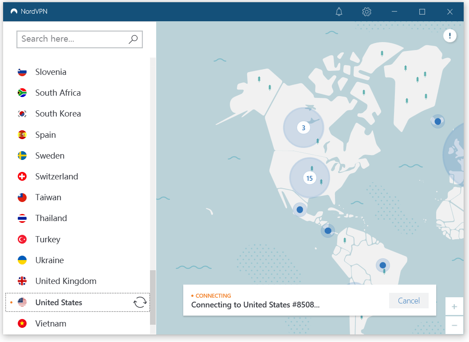Select the Ukraine flag icon

[x=22, y=260]
